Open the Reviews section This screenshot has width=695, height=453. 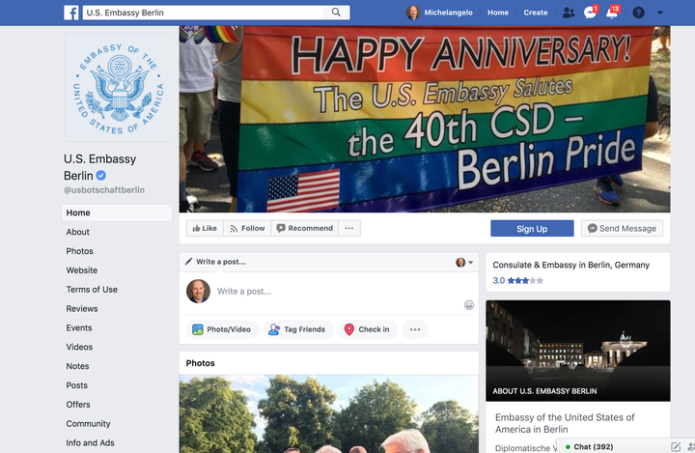[x=82, y=309]
